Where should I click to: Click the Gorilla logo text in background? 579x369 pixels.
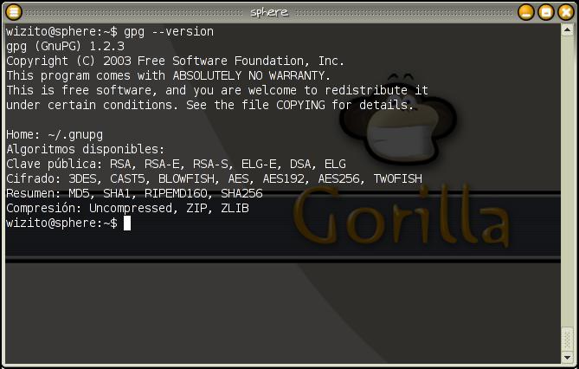(402, 216)
